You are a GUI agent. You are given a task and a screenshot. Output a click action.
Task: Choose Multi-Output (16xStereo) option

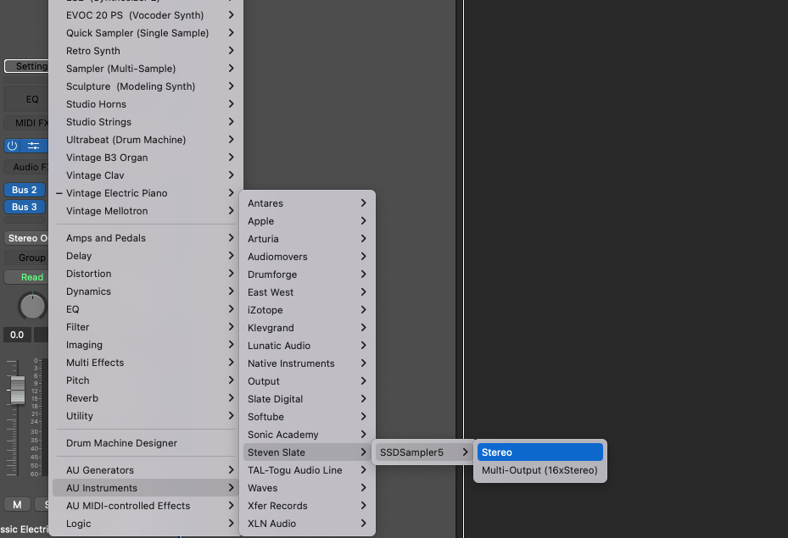(x=540, y=470)
